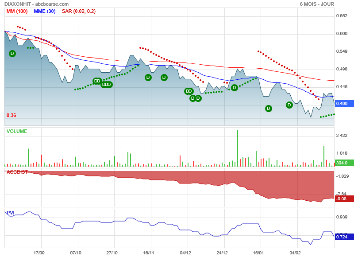The width and height of the screenshot is (354, 257).
Task: Click the DD marker before 27/10
Action: click(97, 81)
